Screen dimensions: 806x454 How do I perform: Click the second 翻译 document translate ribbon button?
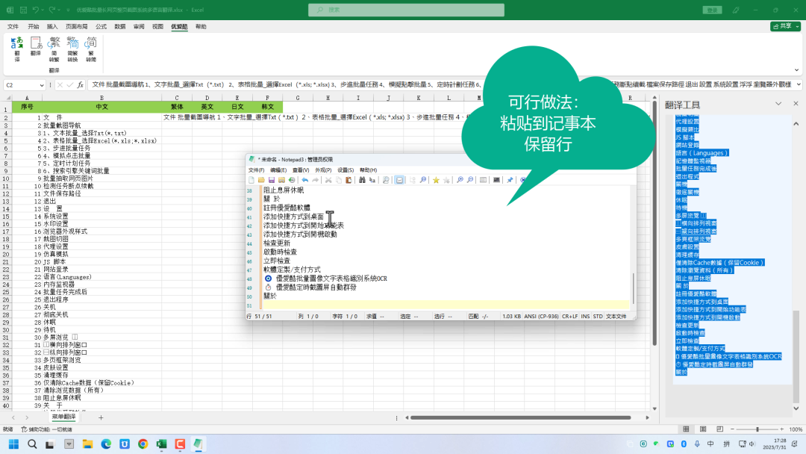click(36, 46)
